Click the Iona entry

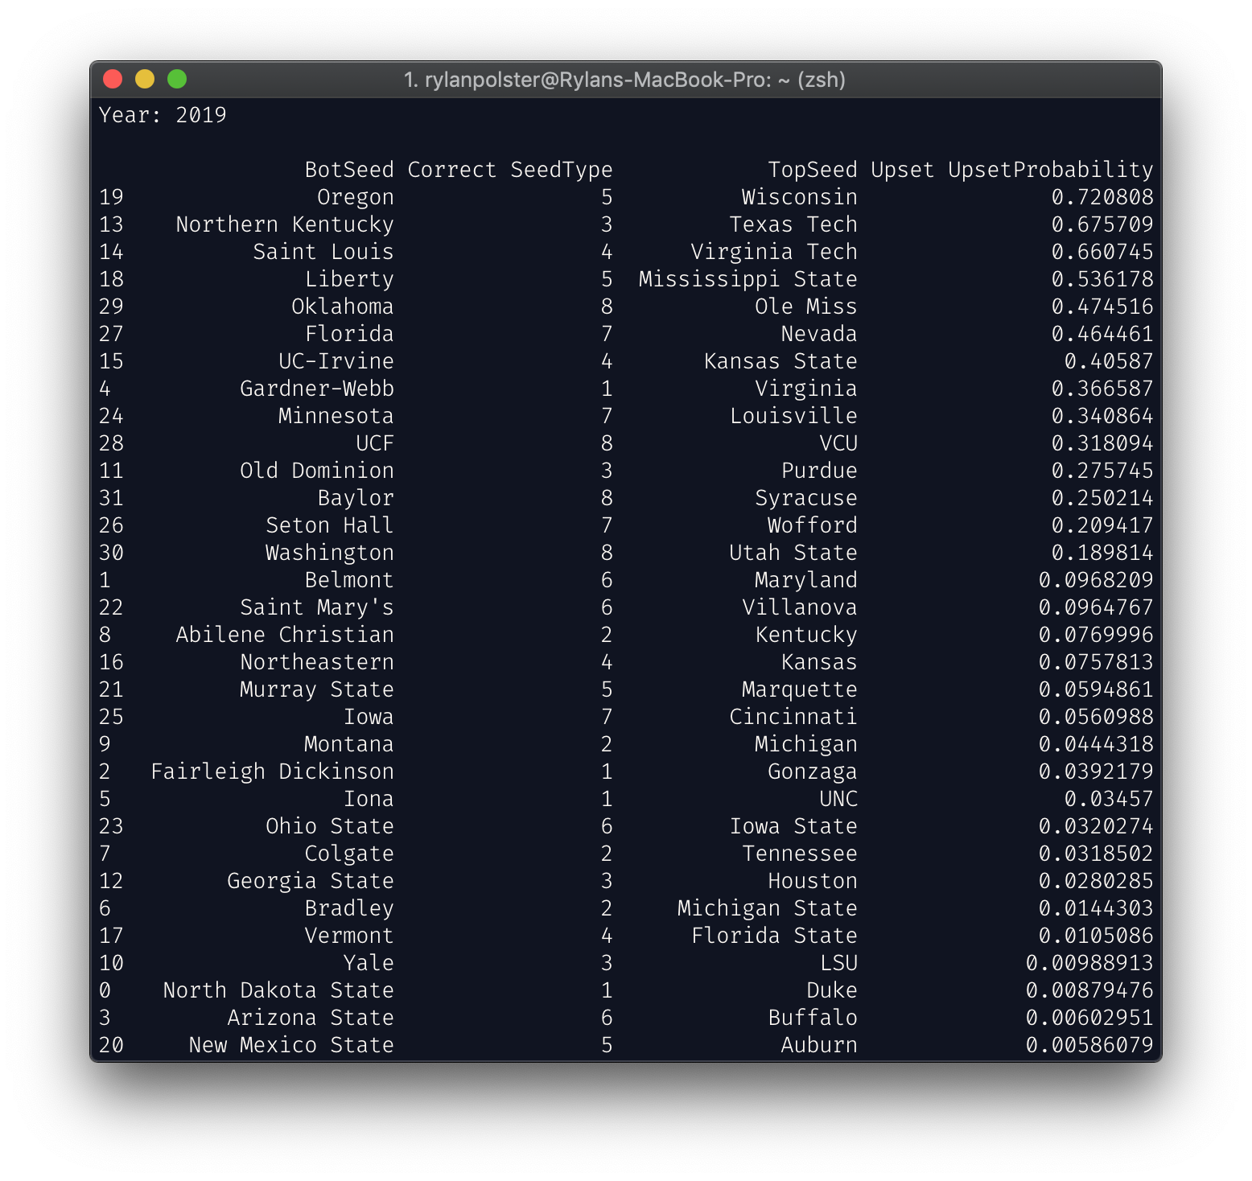tap(369, 799)
